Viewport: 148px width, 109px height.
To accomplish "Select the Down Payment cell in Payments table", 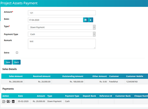I will tap(55, 101).
